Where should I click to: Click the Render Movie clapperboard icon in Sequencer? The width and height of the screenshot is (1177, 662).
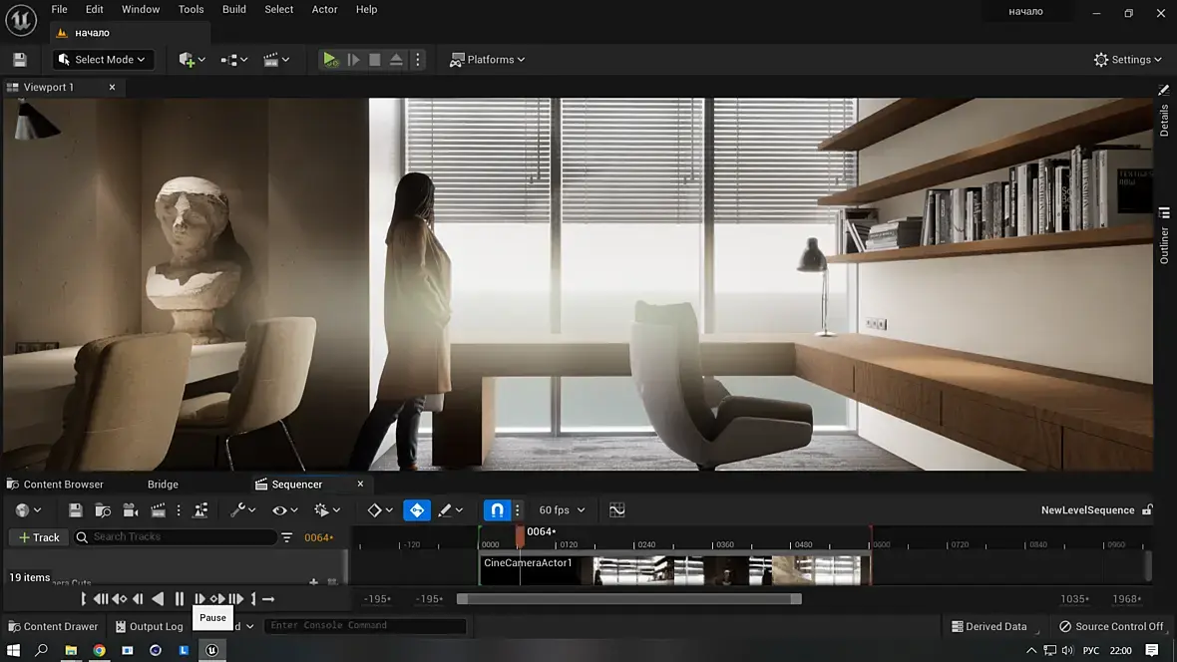158,510
